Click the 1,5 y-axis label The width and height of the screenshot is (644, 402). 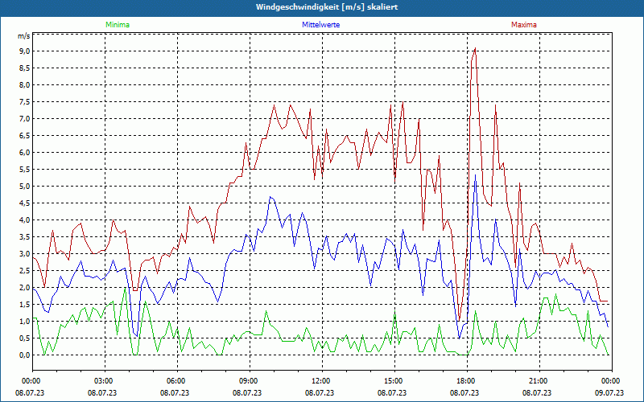(x=25, y=305)
